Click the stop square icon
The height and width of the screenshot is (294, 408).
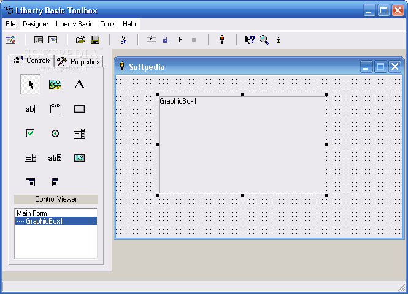point(194,40)
